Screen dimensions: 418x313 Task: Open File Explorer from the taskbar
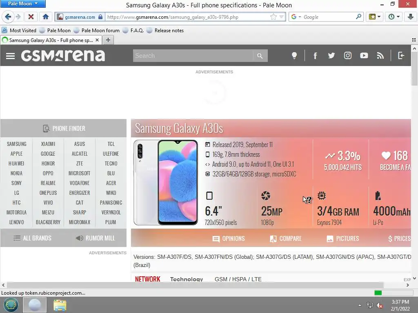point(60,305)
